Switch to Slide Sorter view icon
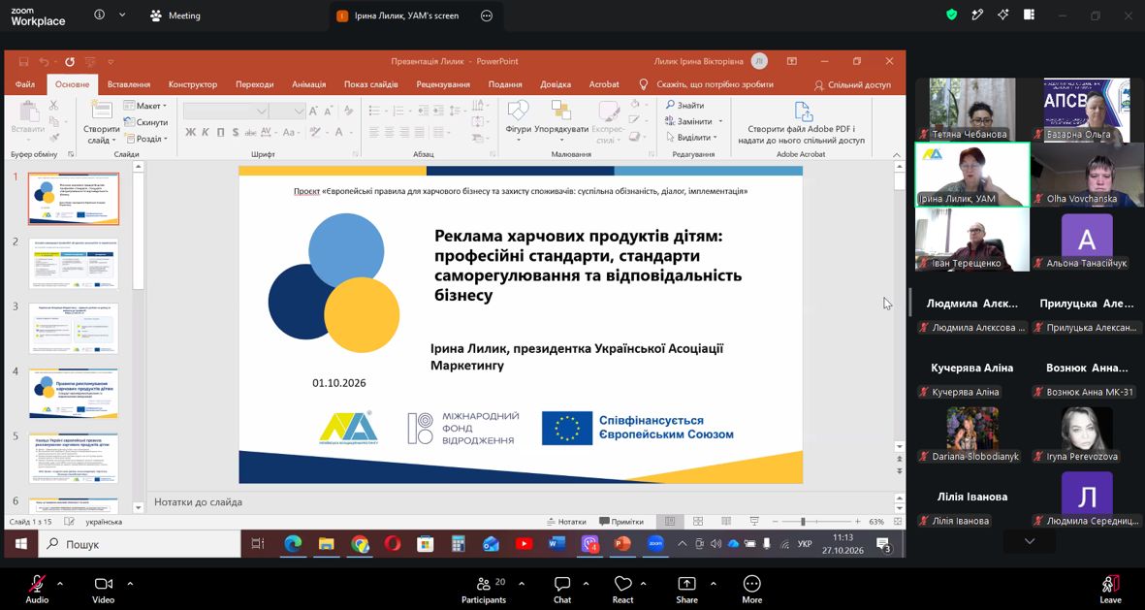The width and height of the screenshot is (1145, 610). (698, 522)
